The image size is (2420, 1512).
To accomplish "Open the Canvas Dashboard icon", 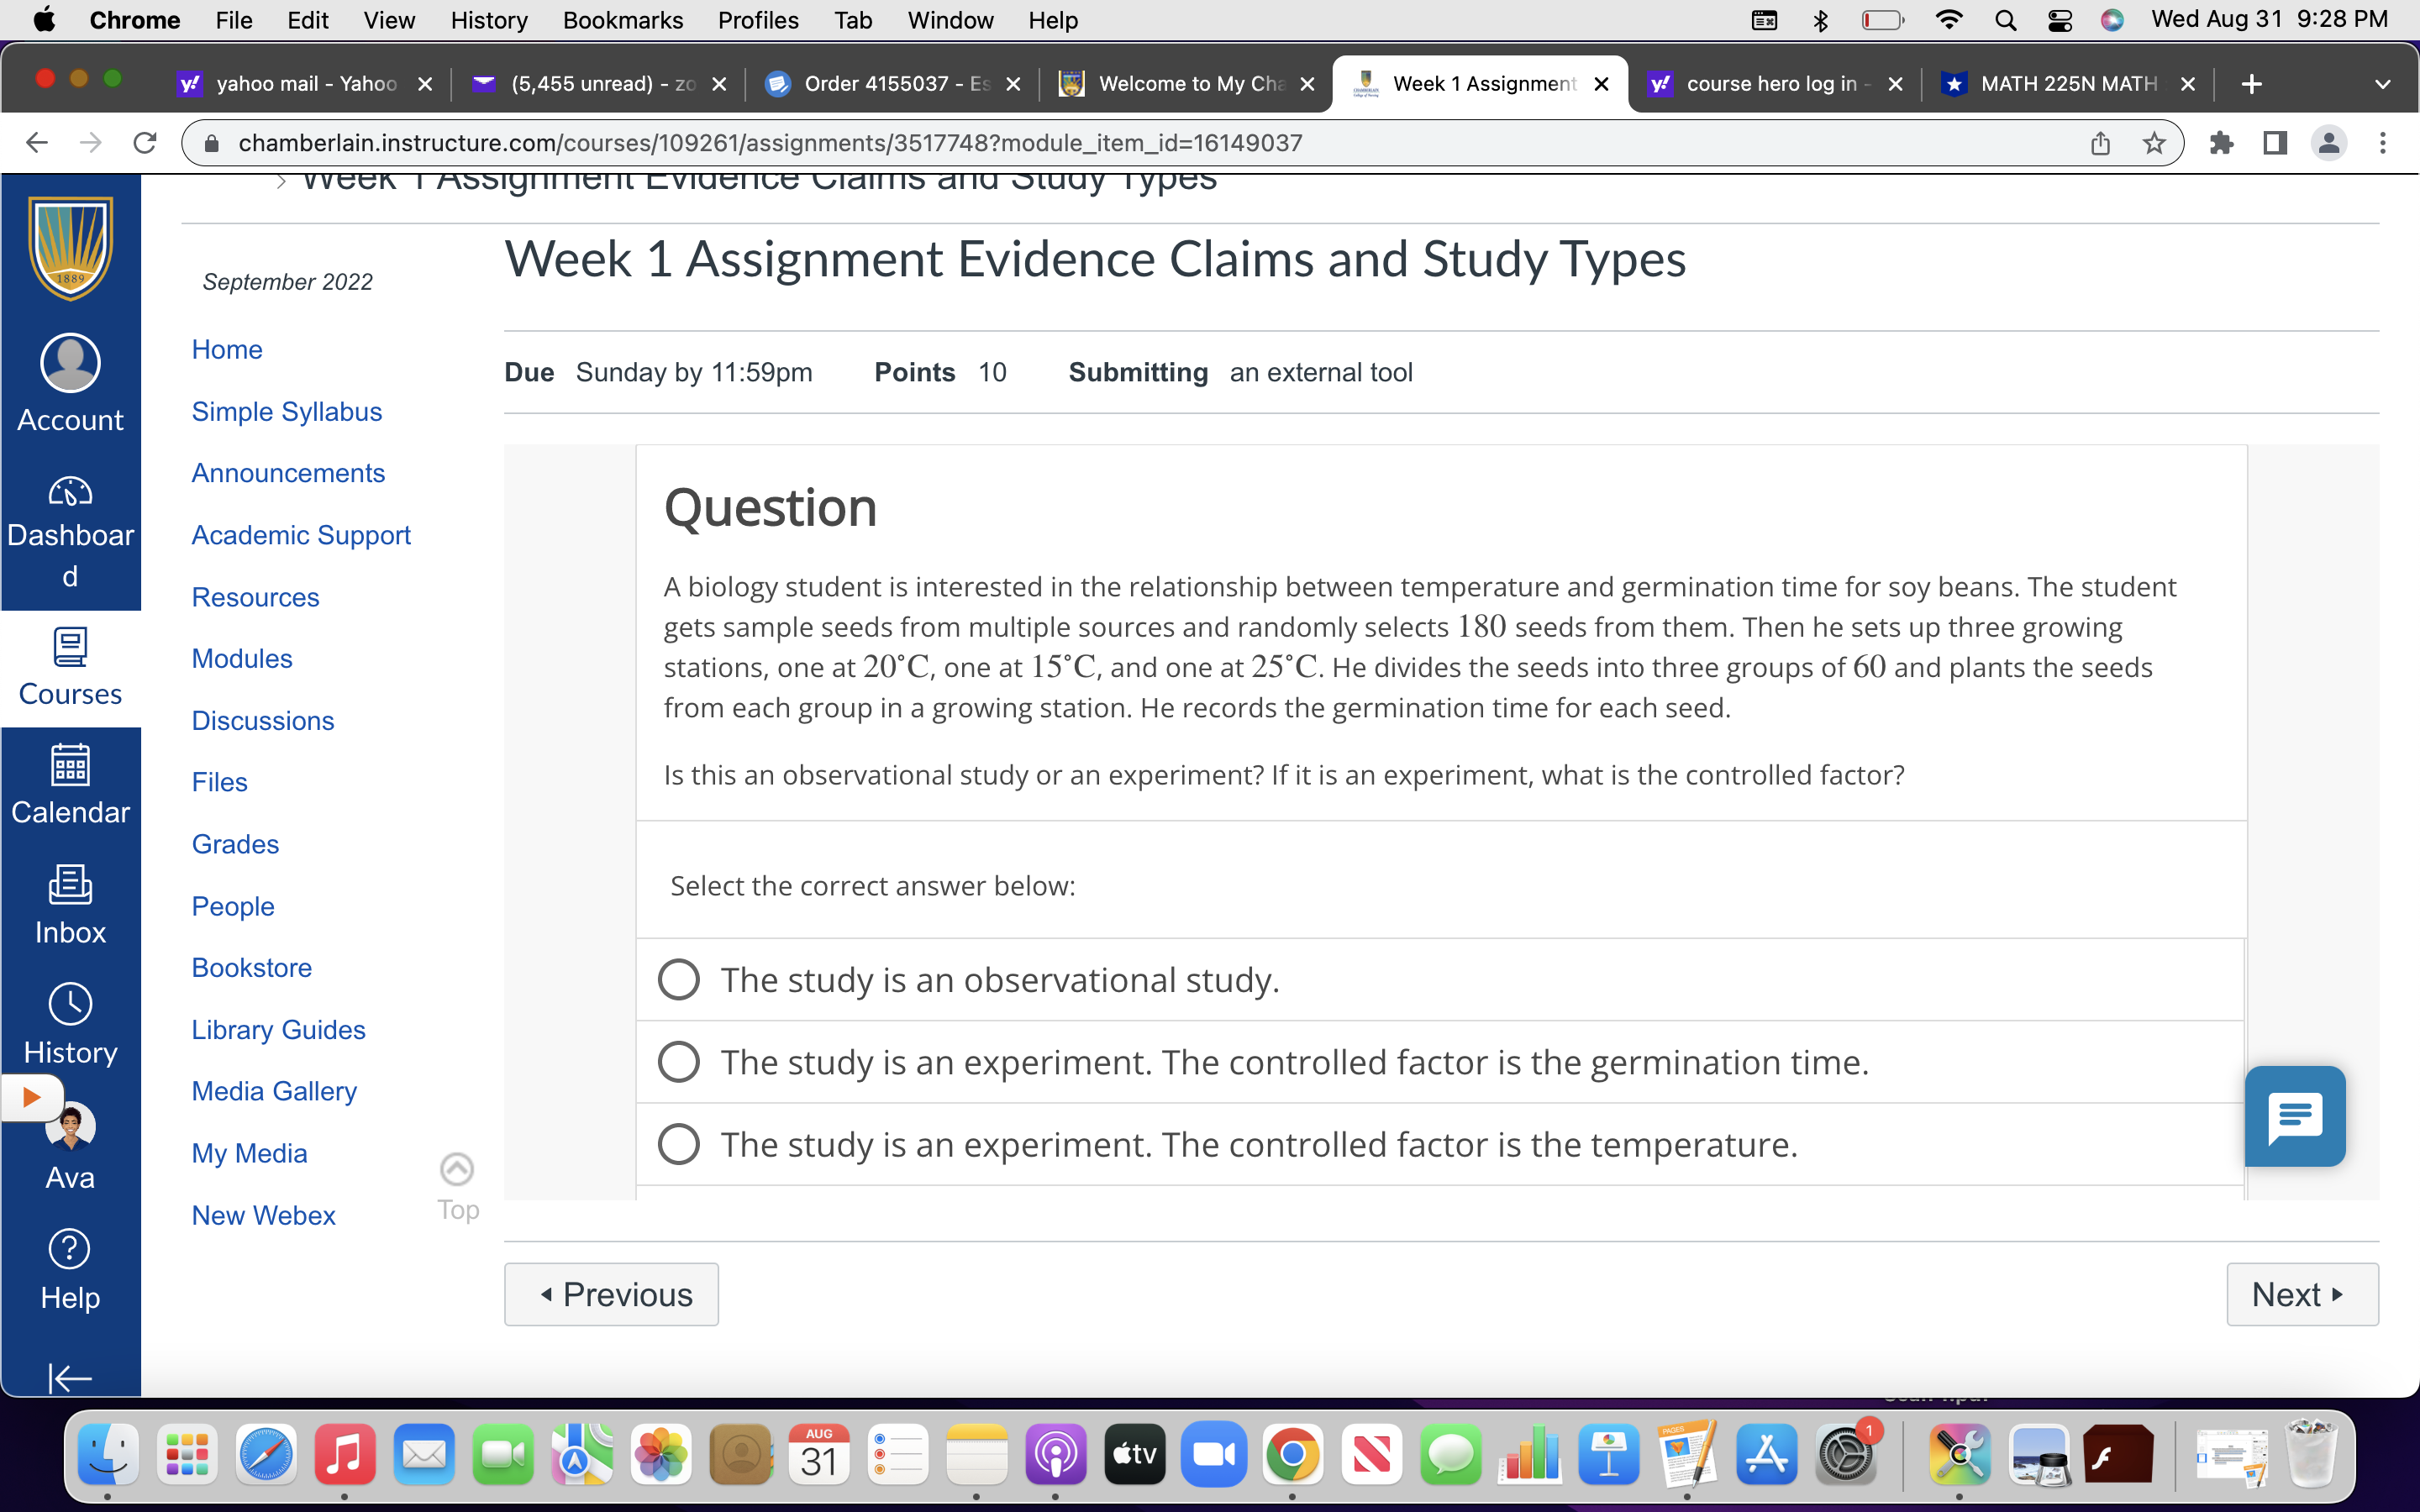I will 70,492.
